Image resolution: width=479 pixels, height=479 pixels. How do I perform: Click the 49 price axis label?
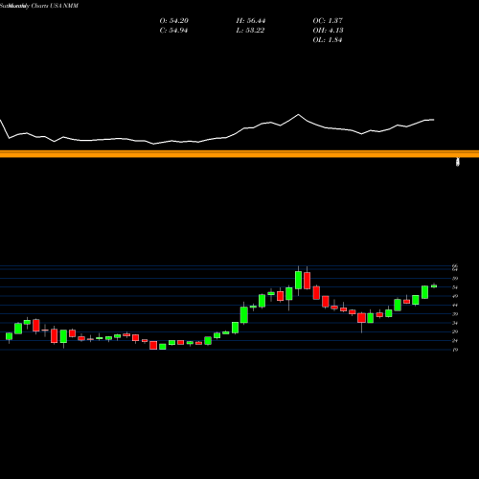[455, 296]
